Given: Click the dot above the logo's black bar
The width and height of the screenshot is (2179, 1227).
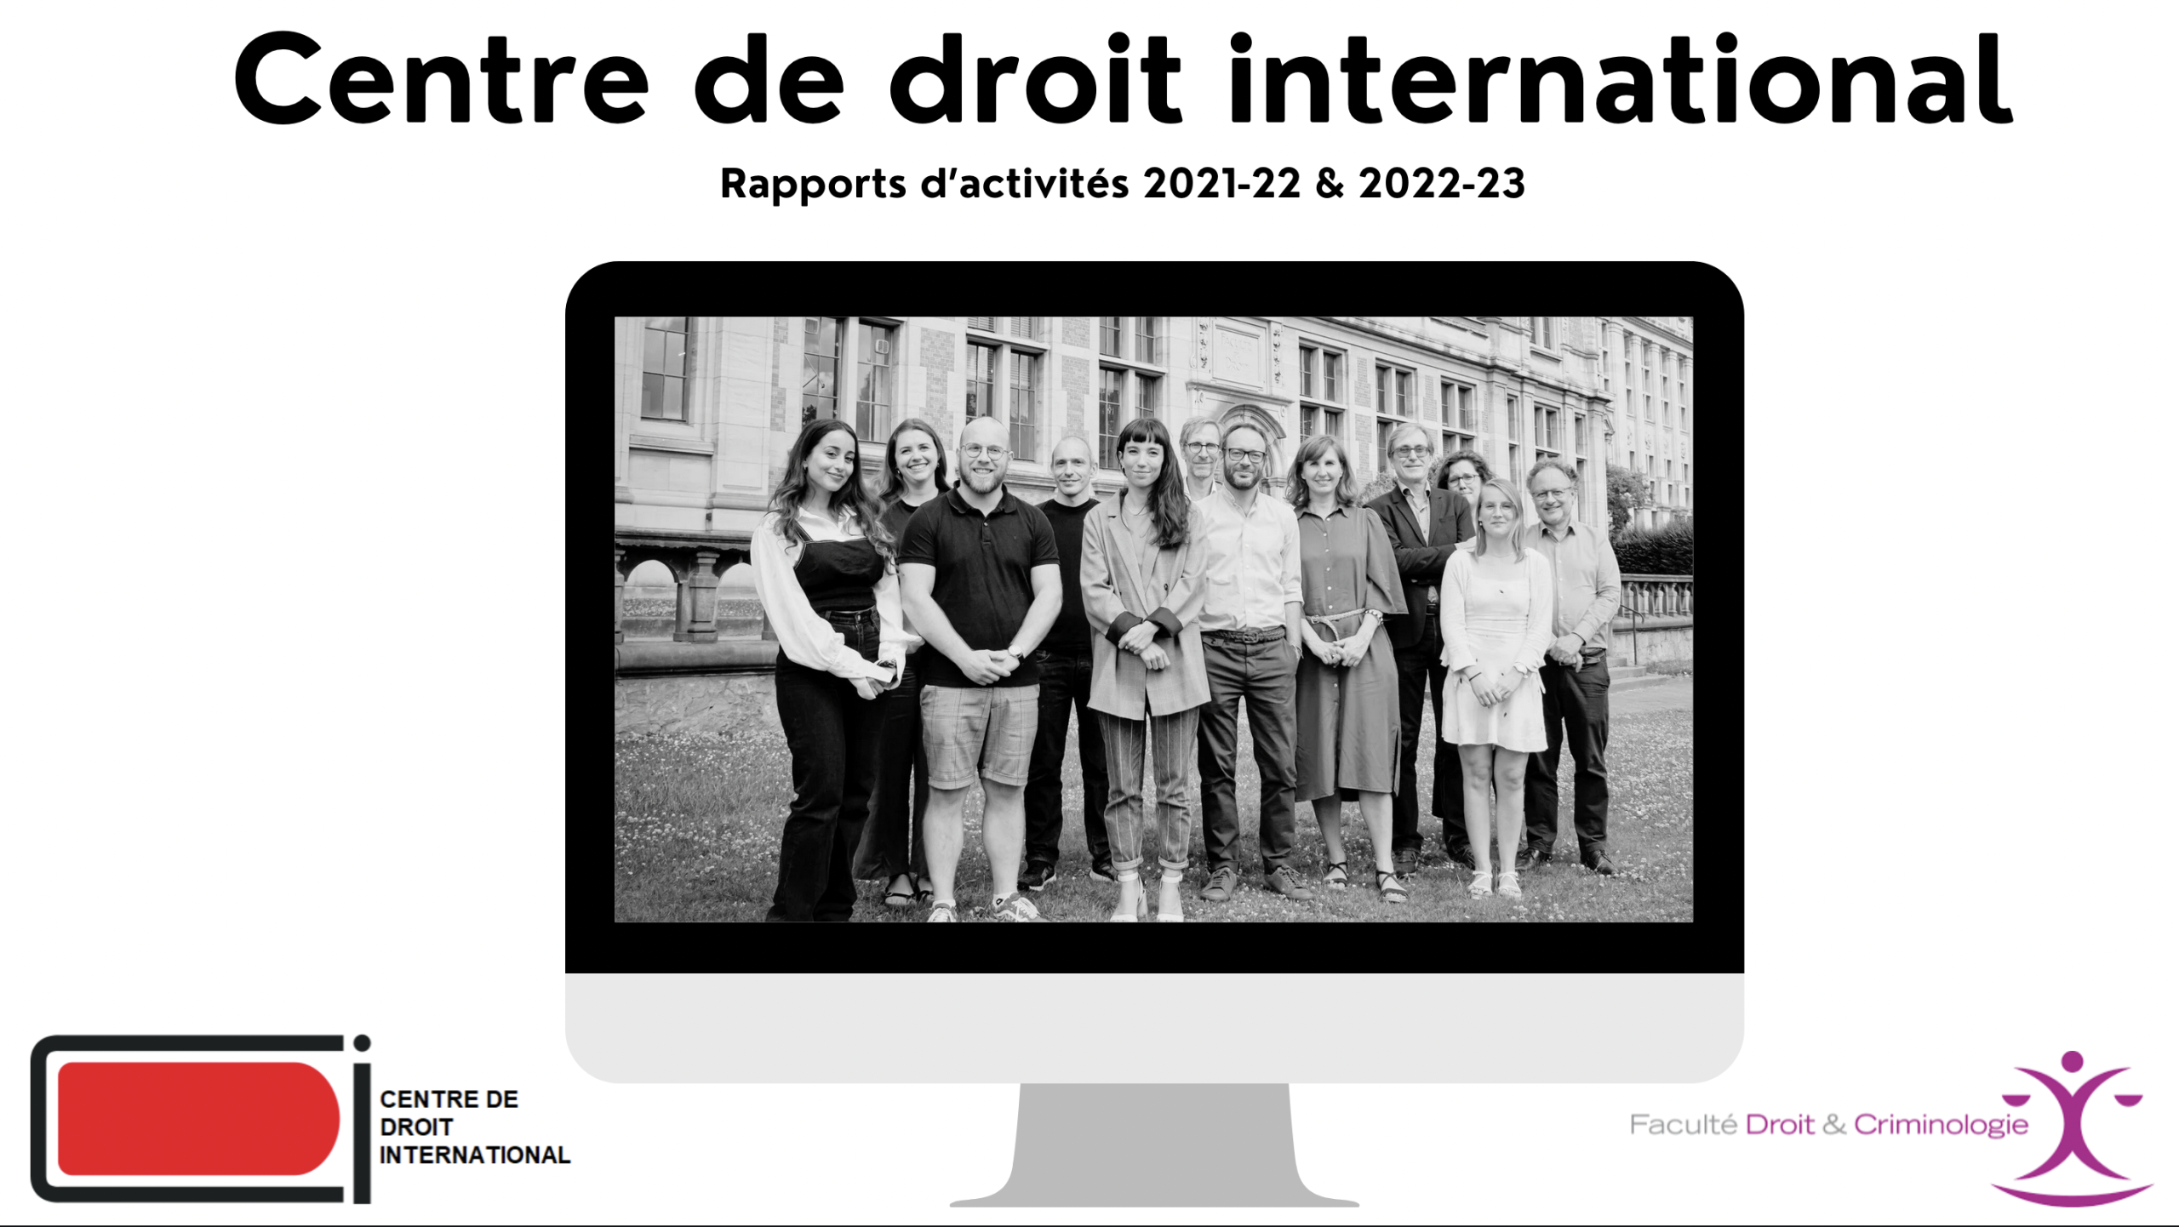Looking at the screenshot, I should tap(362, 1043).
